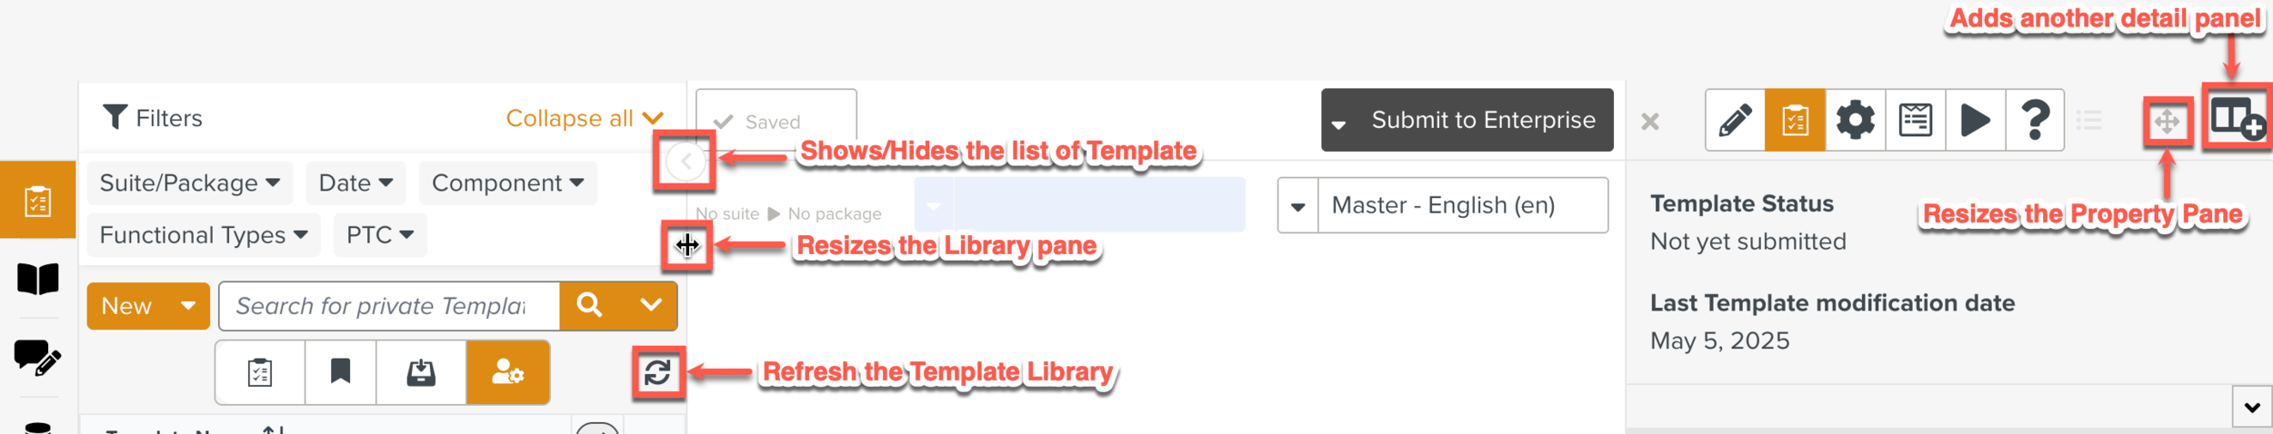Refresh the Template Library
Screen dimensions: 2273x434
(657, 372)
